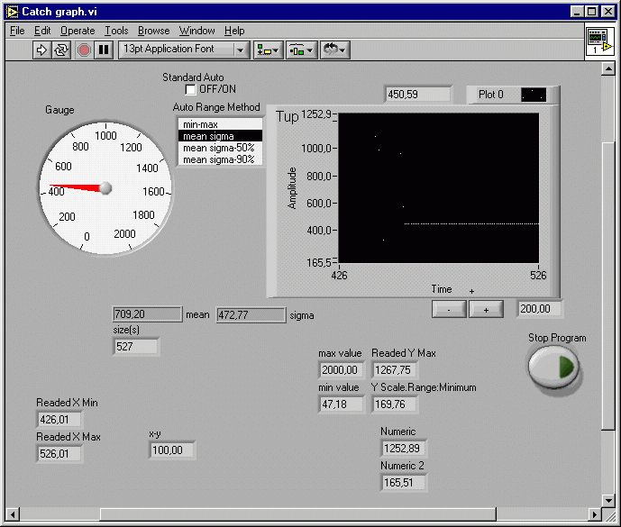Screen dimensions: 621x527
Task: Toggle the Standard Auto OFF/ON checkbox
Action: point(190,89)
